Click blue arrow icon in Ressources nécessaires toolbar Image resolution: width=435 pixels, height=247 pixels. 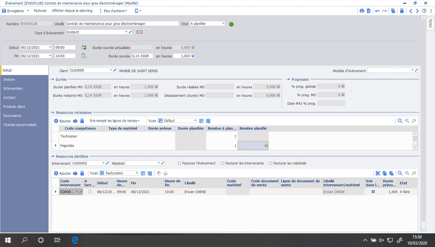point(76,121)
